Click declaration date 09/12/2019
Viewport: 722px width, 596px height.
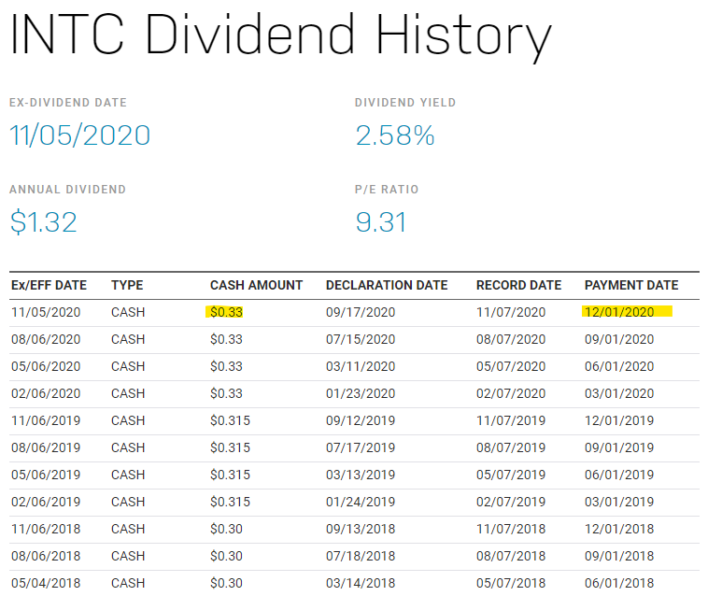361,420
